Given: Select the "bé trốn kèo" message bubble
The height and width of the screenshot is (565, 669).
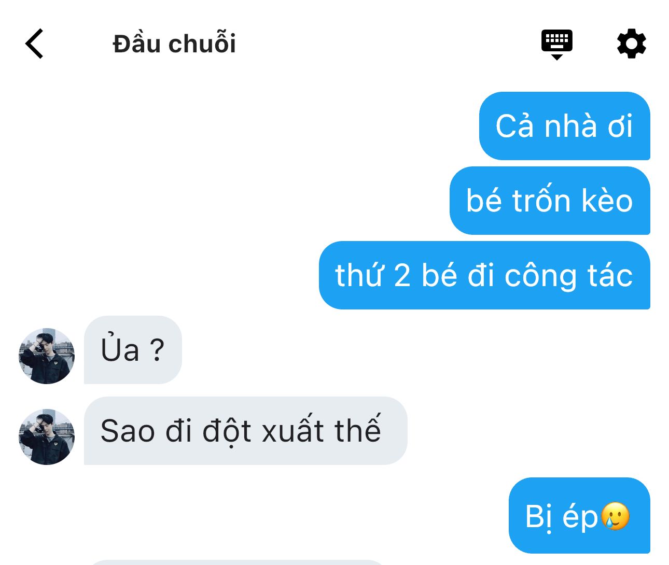Looking at the screenshot, I should pyautogui.click(x=550, y=201).
